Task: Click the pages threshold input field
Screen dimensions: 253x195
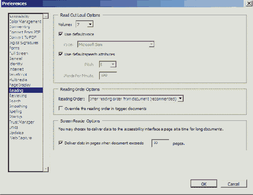Action: click(160, 143)
